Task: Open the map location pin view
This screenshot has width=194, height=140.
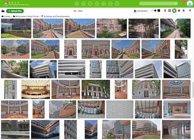Action: pyautogui.click(x=184, y=11)
